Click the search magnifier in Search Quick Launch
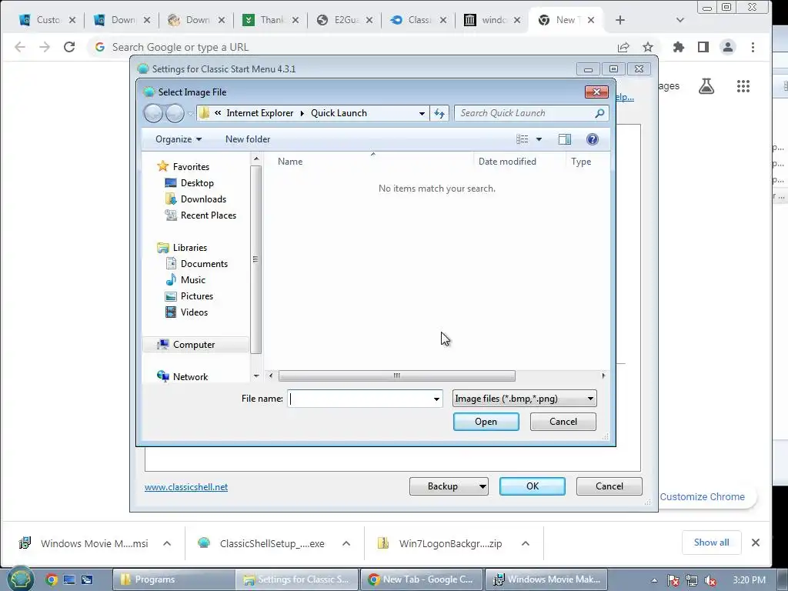The width and height of the screenshot is (788, 591). [599, 113]
